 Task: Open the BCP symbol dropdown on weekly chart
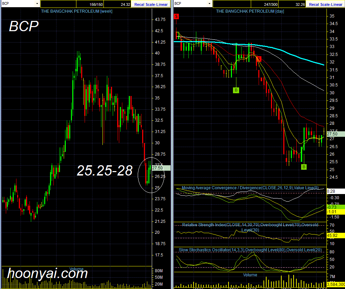37,3
